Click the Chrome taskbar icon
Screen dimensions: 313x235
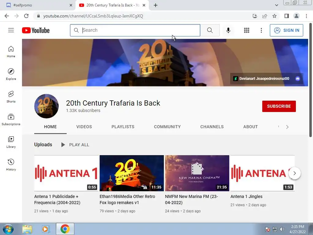(x=65, y=229)
